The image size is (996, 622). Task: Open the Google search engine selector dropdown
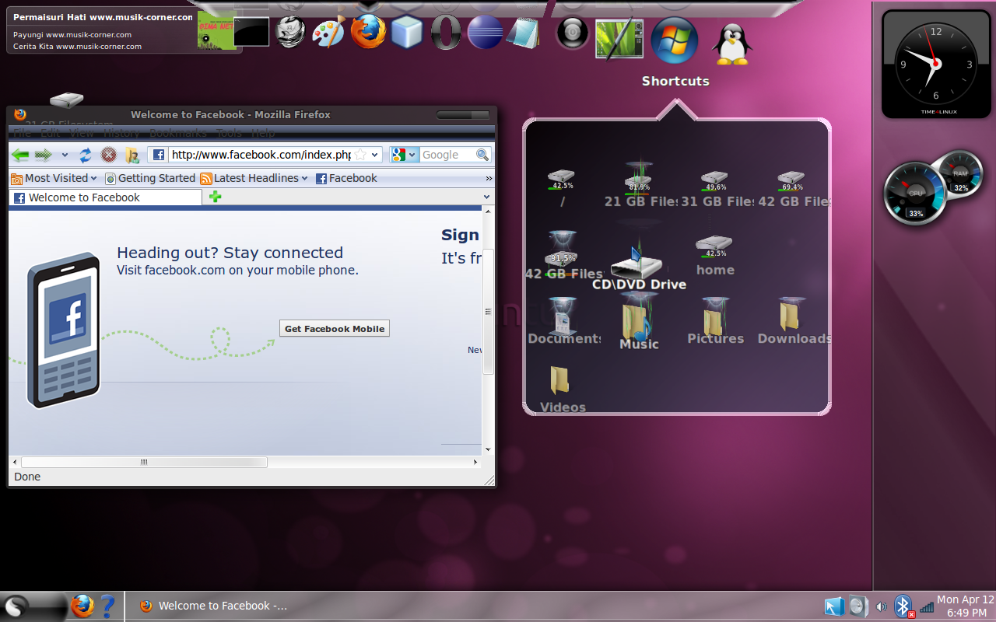405,155
